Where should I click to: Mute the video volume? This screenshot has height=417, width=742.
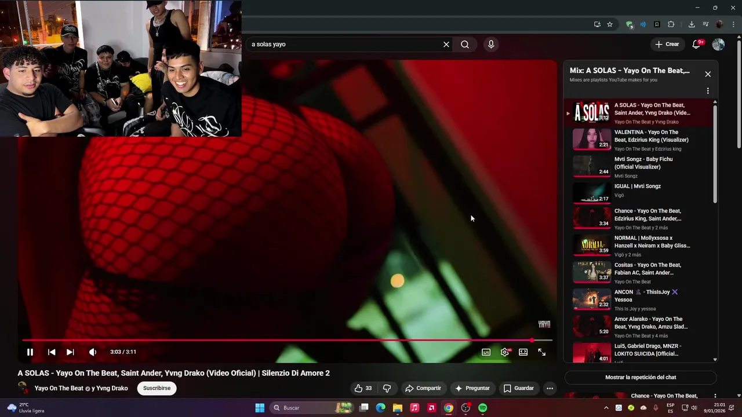point(93,352)
